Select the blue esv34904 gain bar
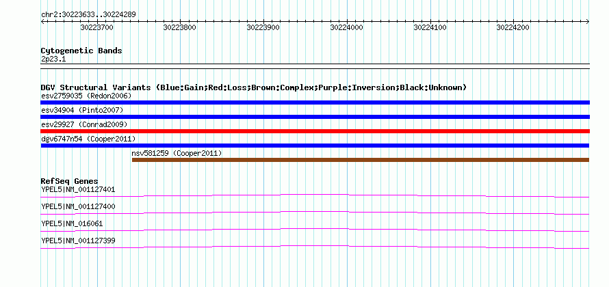The image size is (609, 287). tap(315, 117)
